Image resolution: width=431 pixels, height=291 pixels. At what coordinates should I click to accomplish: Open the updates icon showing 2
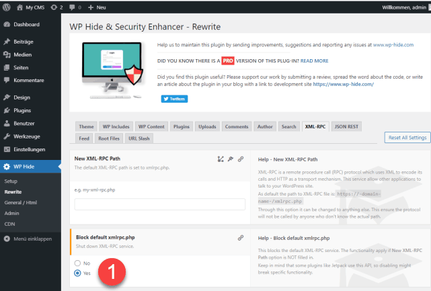pyautogui.click(x=54, y=7)
